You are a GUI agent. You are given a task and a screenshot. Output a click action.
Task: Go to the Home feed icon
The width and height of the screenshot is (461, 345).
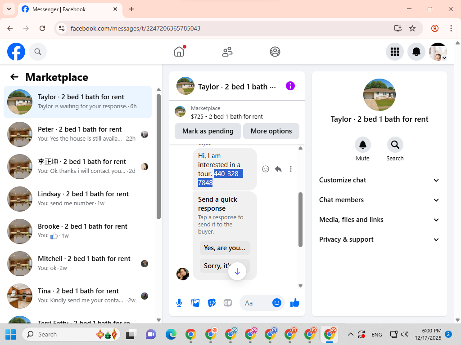point(179,52)
